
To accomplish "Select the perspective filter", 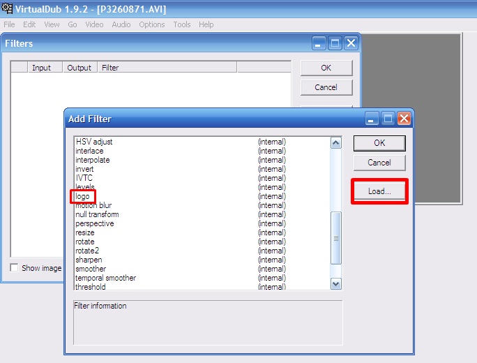I will click(x=202, y=223).
